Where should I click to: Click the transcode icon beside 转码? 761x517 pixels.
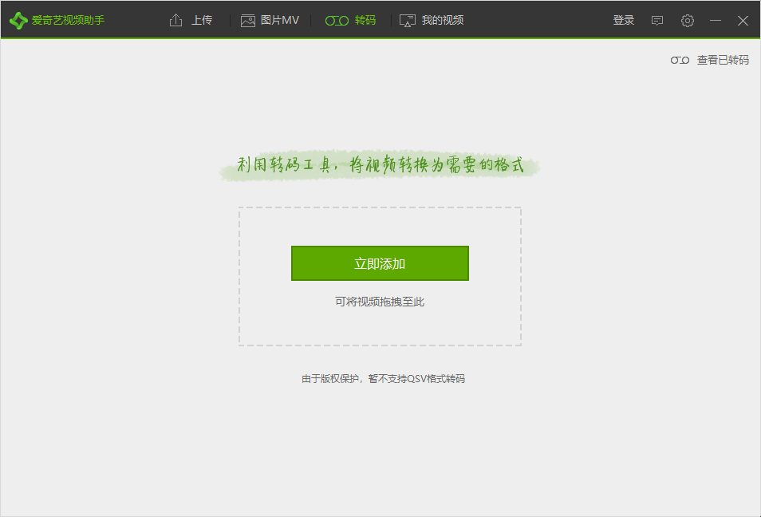coord(337,21)
